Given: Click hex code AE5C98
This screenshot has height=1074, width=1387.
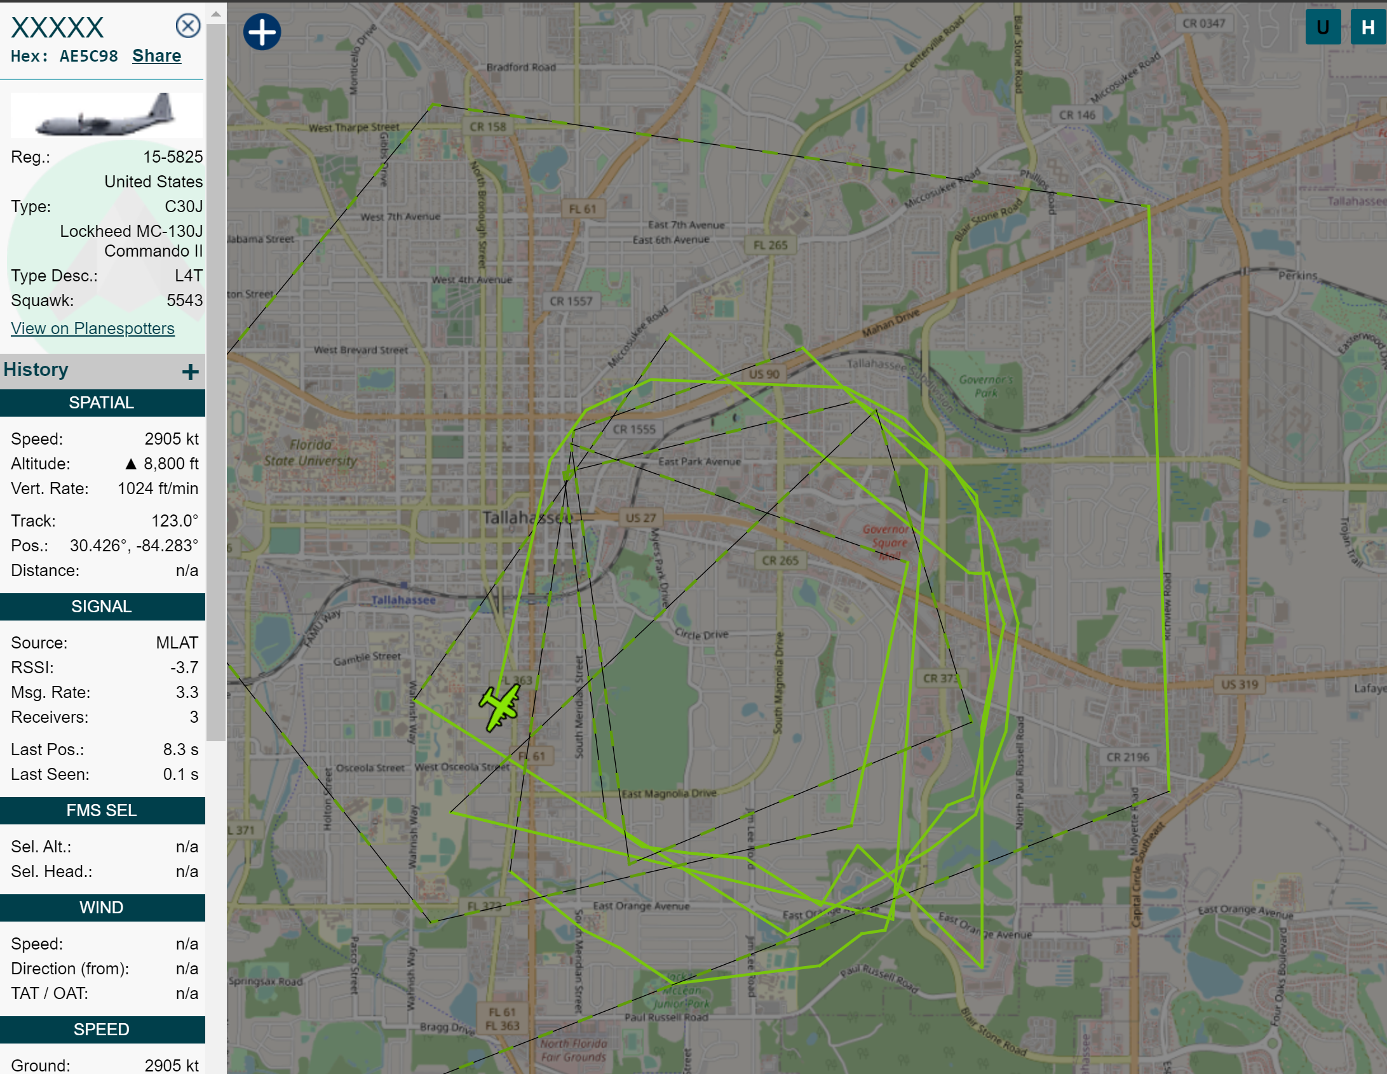Looking at the screenshot, I should pos(89,56).
